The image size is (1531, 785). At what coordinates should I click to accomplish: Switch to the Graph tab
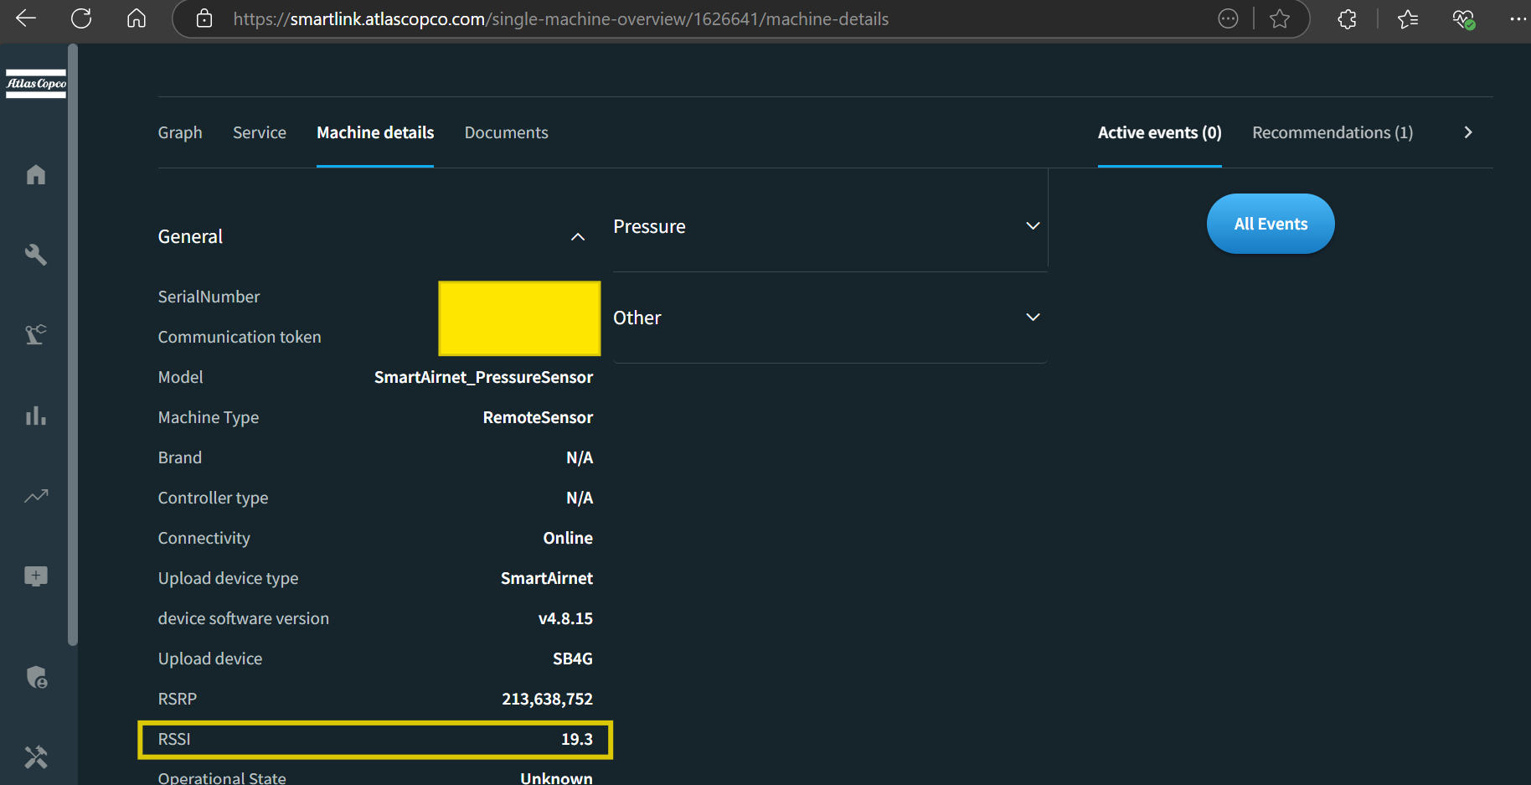tap(180, 132)
